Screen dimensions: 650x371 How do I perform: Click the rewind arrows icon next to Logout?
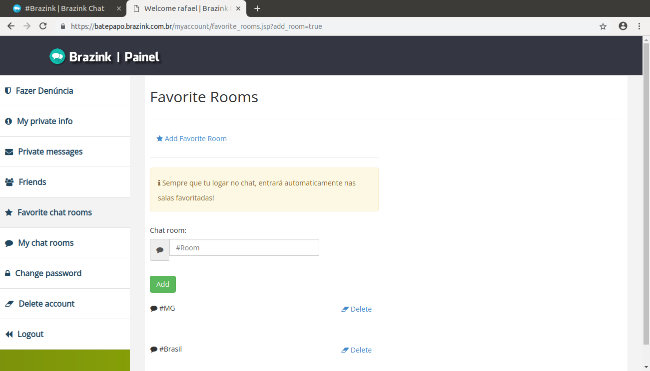[x=9, y=335]
